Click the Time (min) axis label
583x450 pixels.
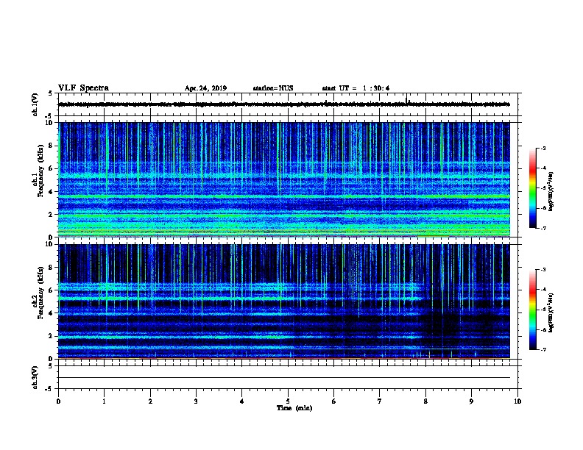[294, 408]
